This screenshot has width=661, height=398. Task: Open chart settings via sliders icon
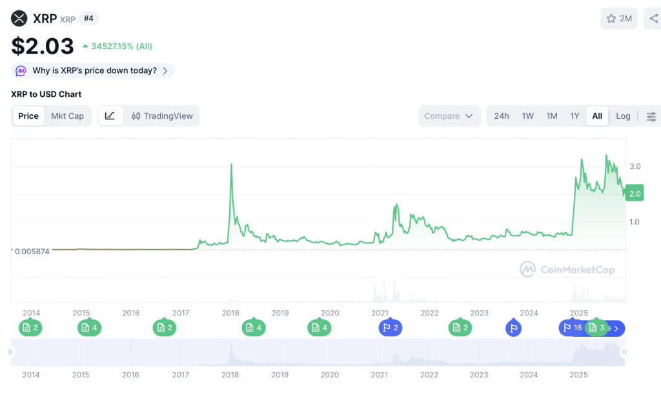[x=651, y=116]
